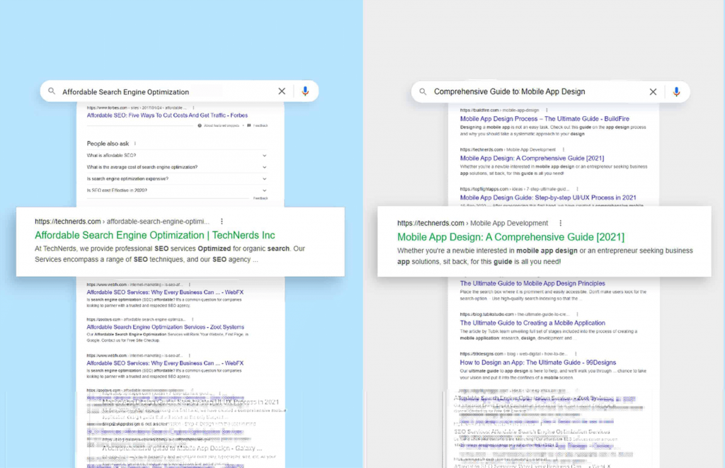Image resolution: width=725 pixels, height=468 pixels.
Task: Click the https://99designs.com › blog › web-digital URL
Action: point(513,354)
